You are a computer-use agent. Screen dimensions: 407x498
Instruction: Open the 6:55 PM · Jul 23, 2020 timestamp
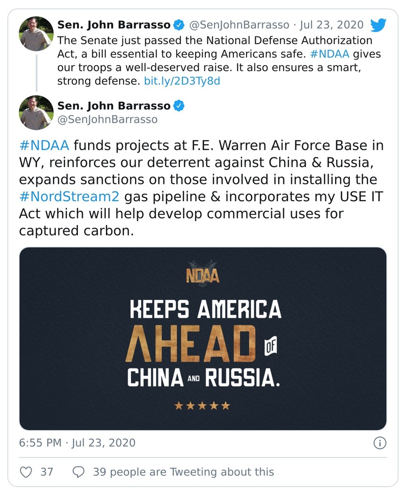pos(77,442)
